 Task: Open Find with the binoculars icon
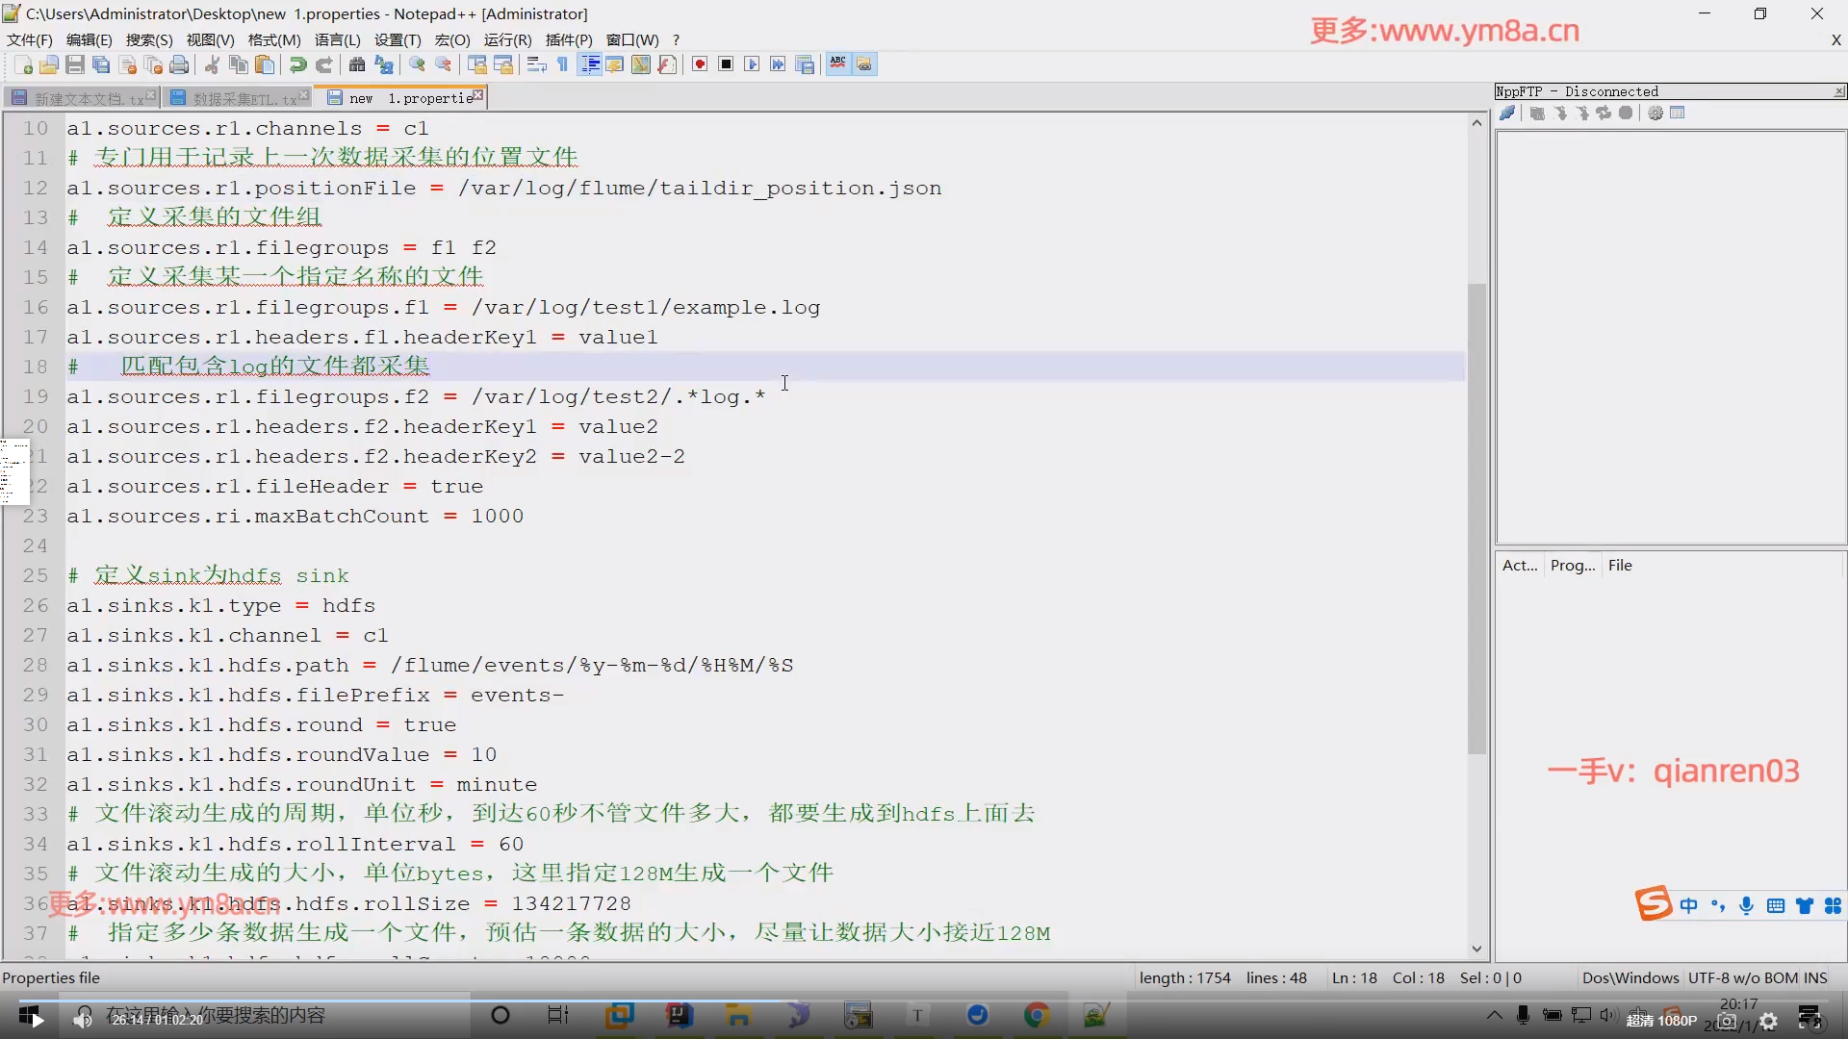pos(357,64)
